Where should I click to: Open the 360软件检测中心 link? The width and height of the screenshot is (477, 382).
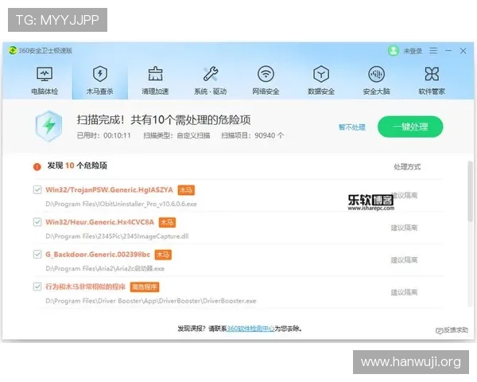pyautogui.click(x=250, y=329)
